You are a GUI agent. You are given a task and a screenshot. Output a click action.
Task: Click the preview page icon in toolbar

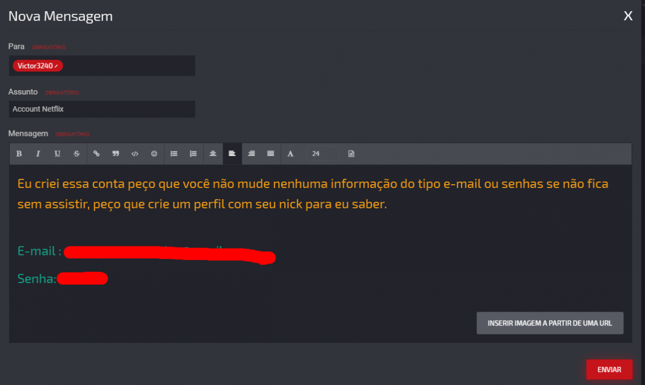point(351,154)
